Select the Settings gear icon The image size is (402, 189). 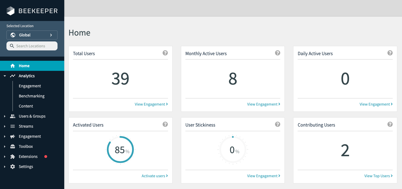(12, 166)
